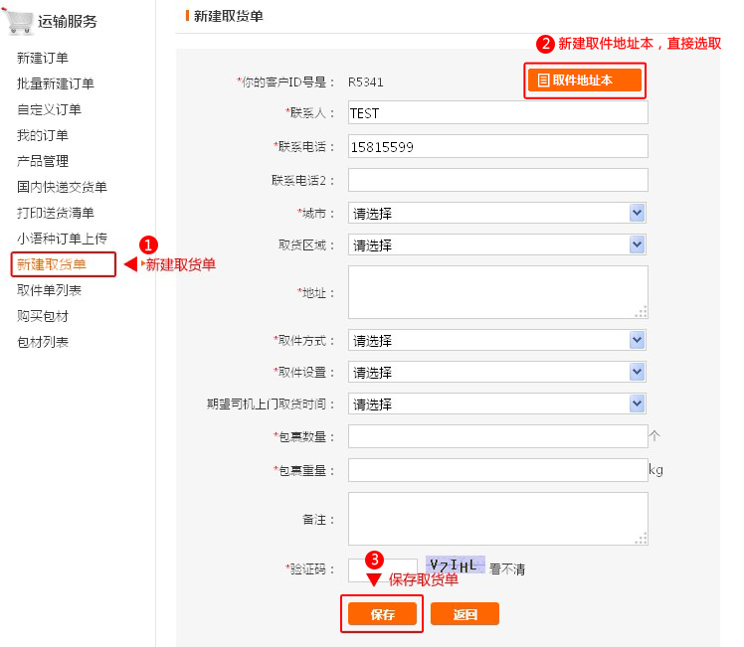The width and height of the screenshot is (744, 647).
Task: Click into the 联系人 input field
Action: click(x=497, y=113)
